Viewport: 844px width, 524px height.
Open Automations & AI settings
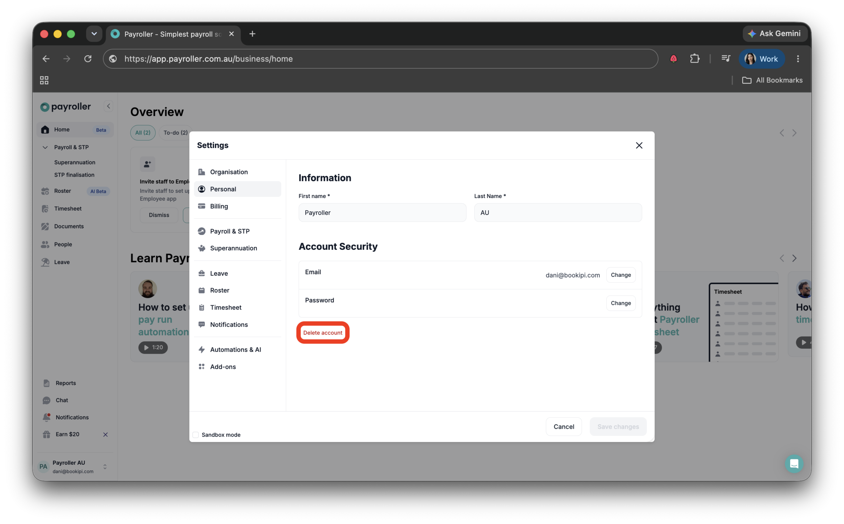[x=237, y=350]
